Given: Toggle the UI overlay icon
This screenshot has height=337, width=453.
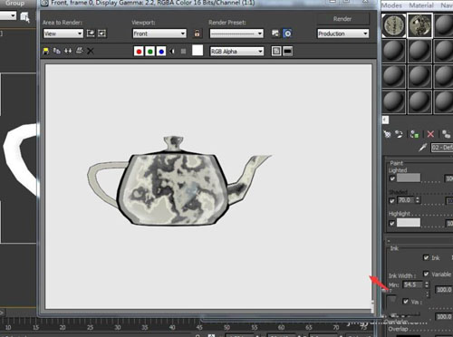Looking at the screenshot, I should pyautogui.click(x=276, y=51).
